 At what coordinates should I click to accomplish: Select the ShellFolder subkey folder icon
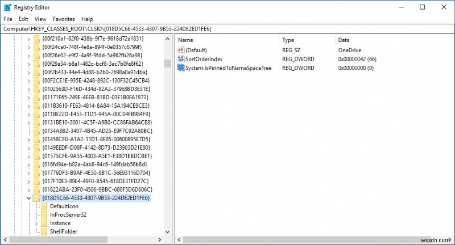pos(44,231)
